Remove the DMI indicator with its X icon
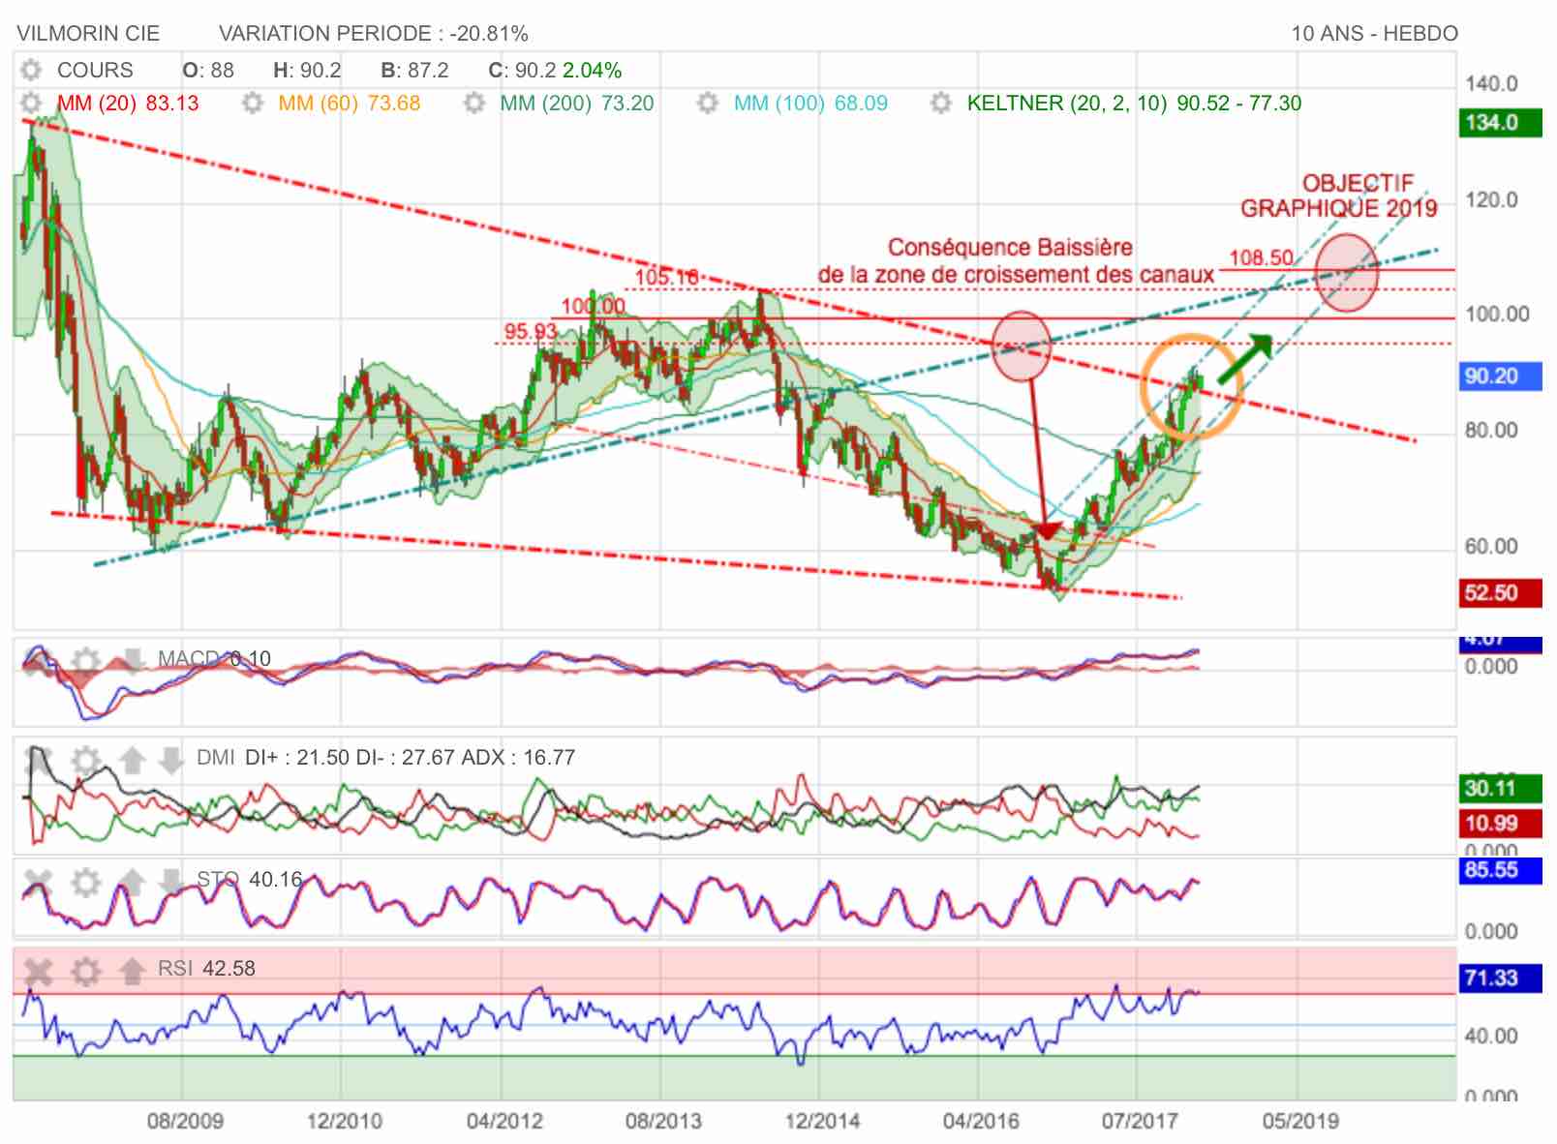Screen dimensions: 1557x1144 [x=38, y=759]
